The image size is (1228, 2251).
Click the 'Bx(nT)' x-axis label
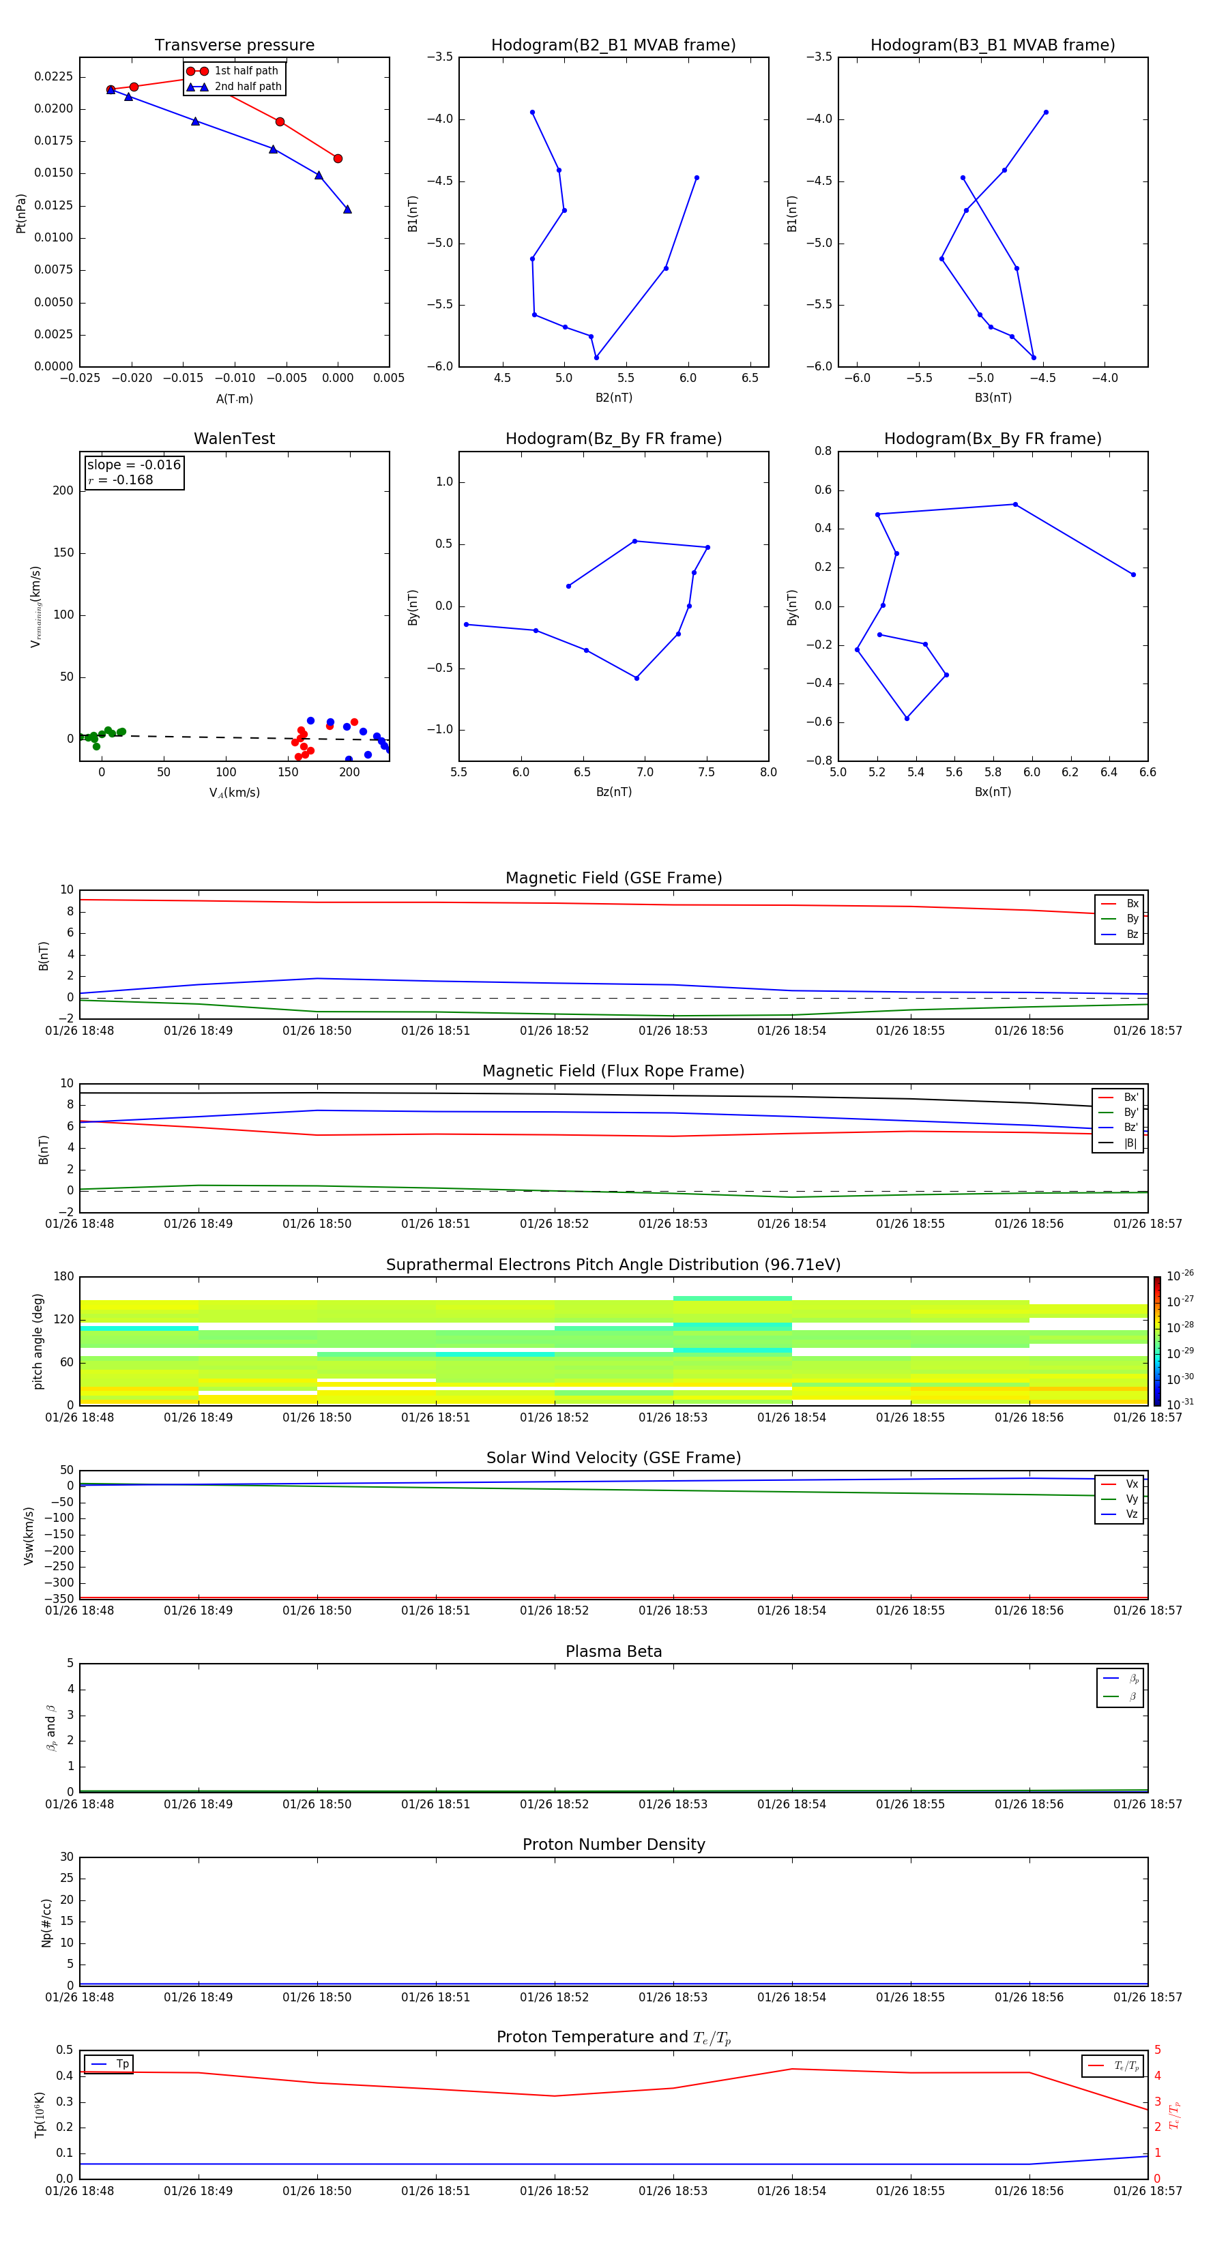pyautogui.click(x=993, y=792)
